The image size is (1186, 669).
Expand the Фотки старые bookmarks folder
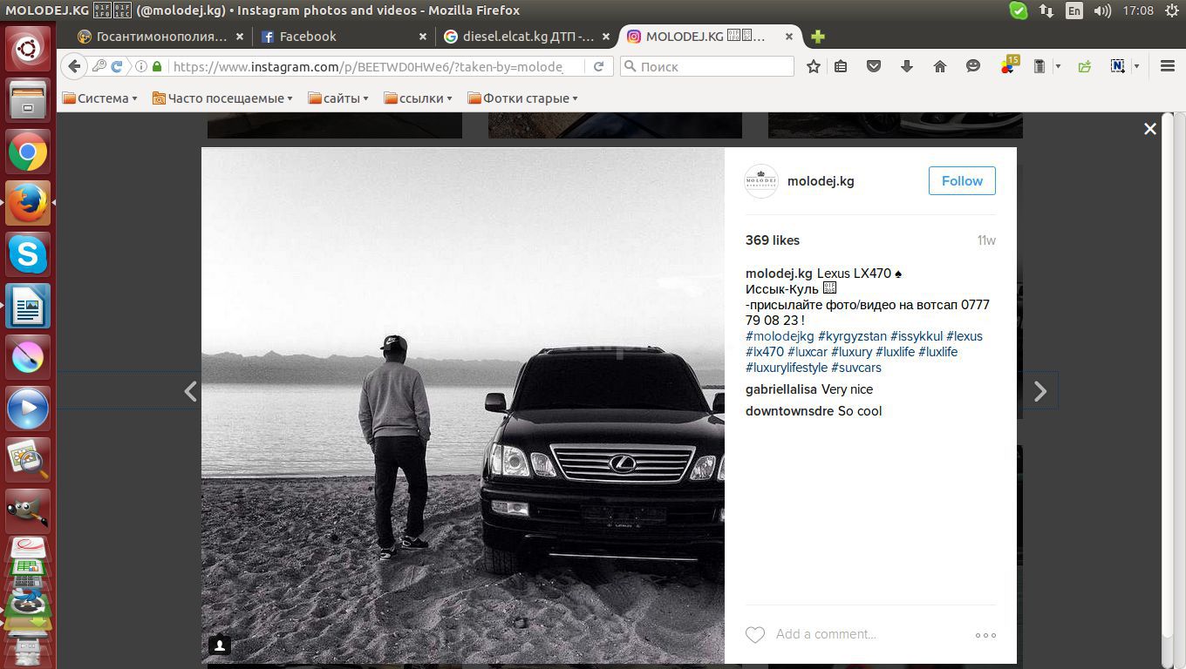(522, 98)
